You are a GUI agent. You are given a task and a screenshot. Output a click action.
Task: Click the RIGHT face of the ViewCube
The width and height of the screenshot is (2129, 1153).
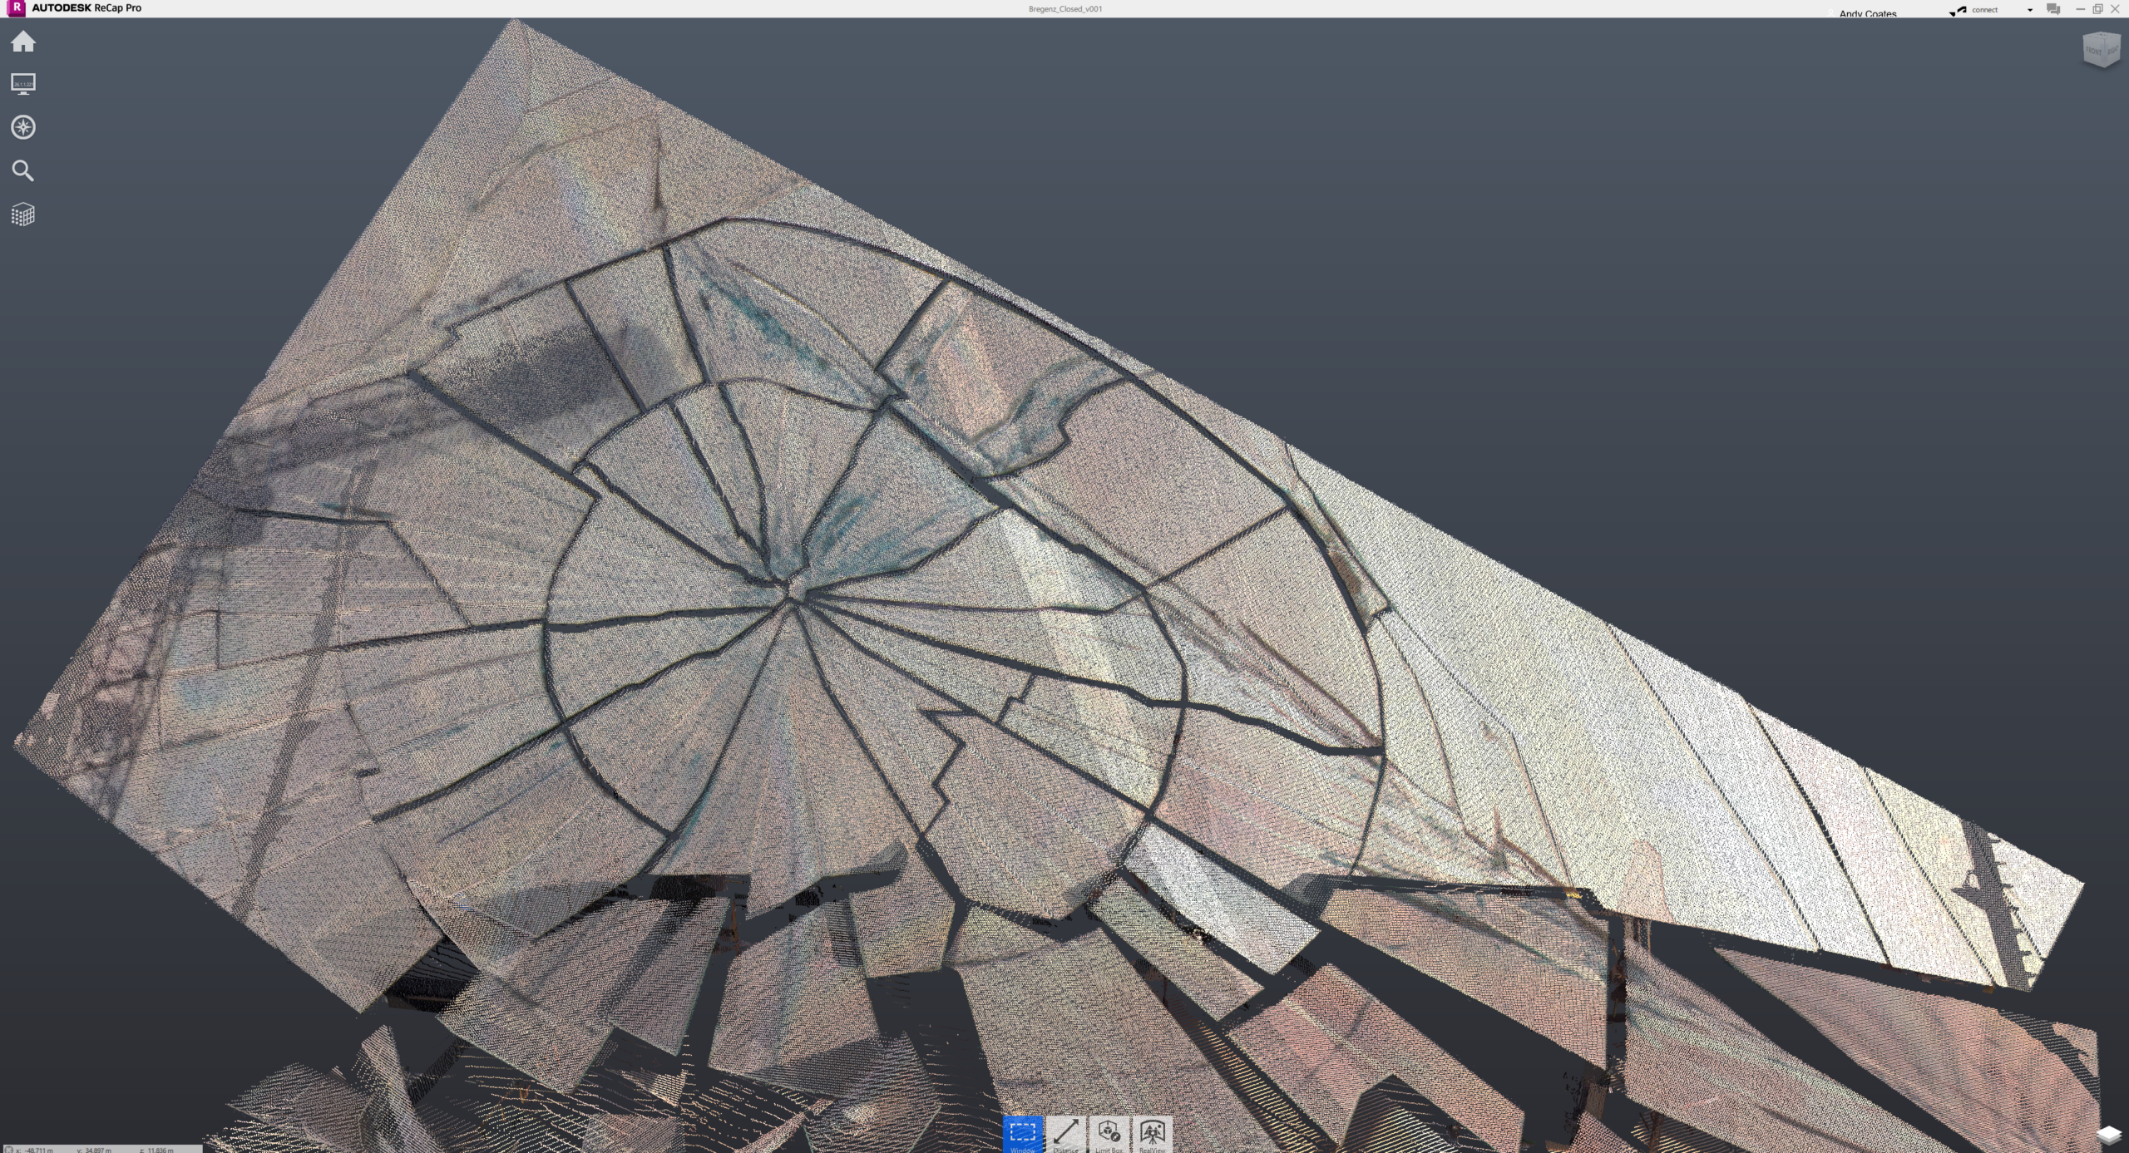(x=2112, y=50)
